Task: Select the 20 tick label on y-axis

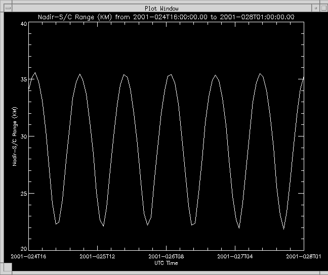Action: click(23, 249)
